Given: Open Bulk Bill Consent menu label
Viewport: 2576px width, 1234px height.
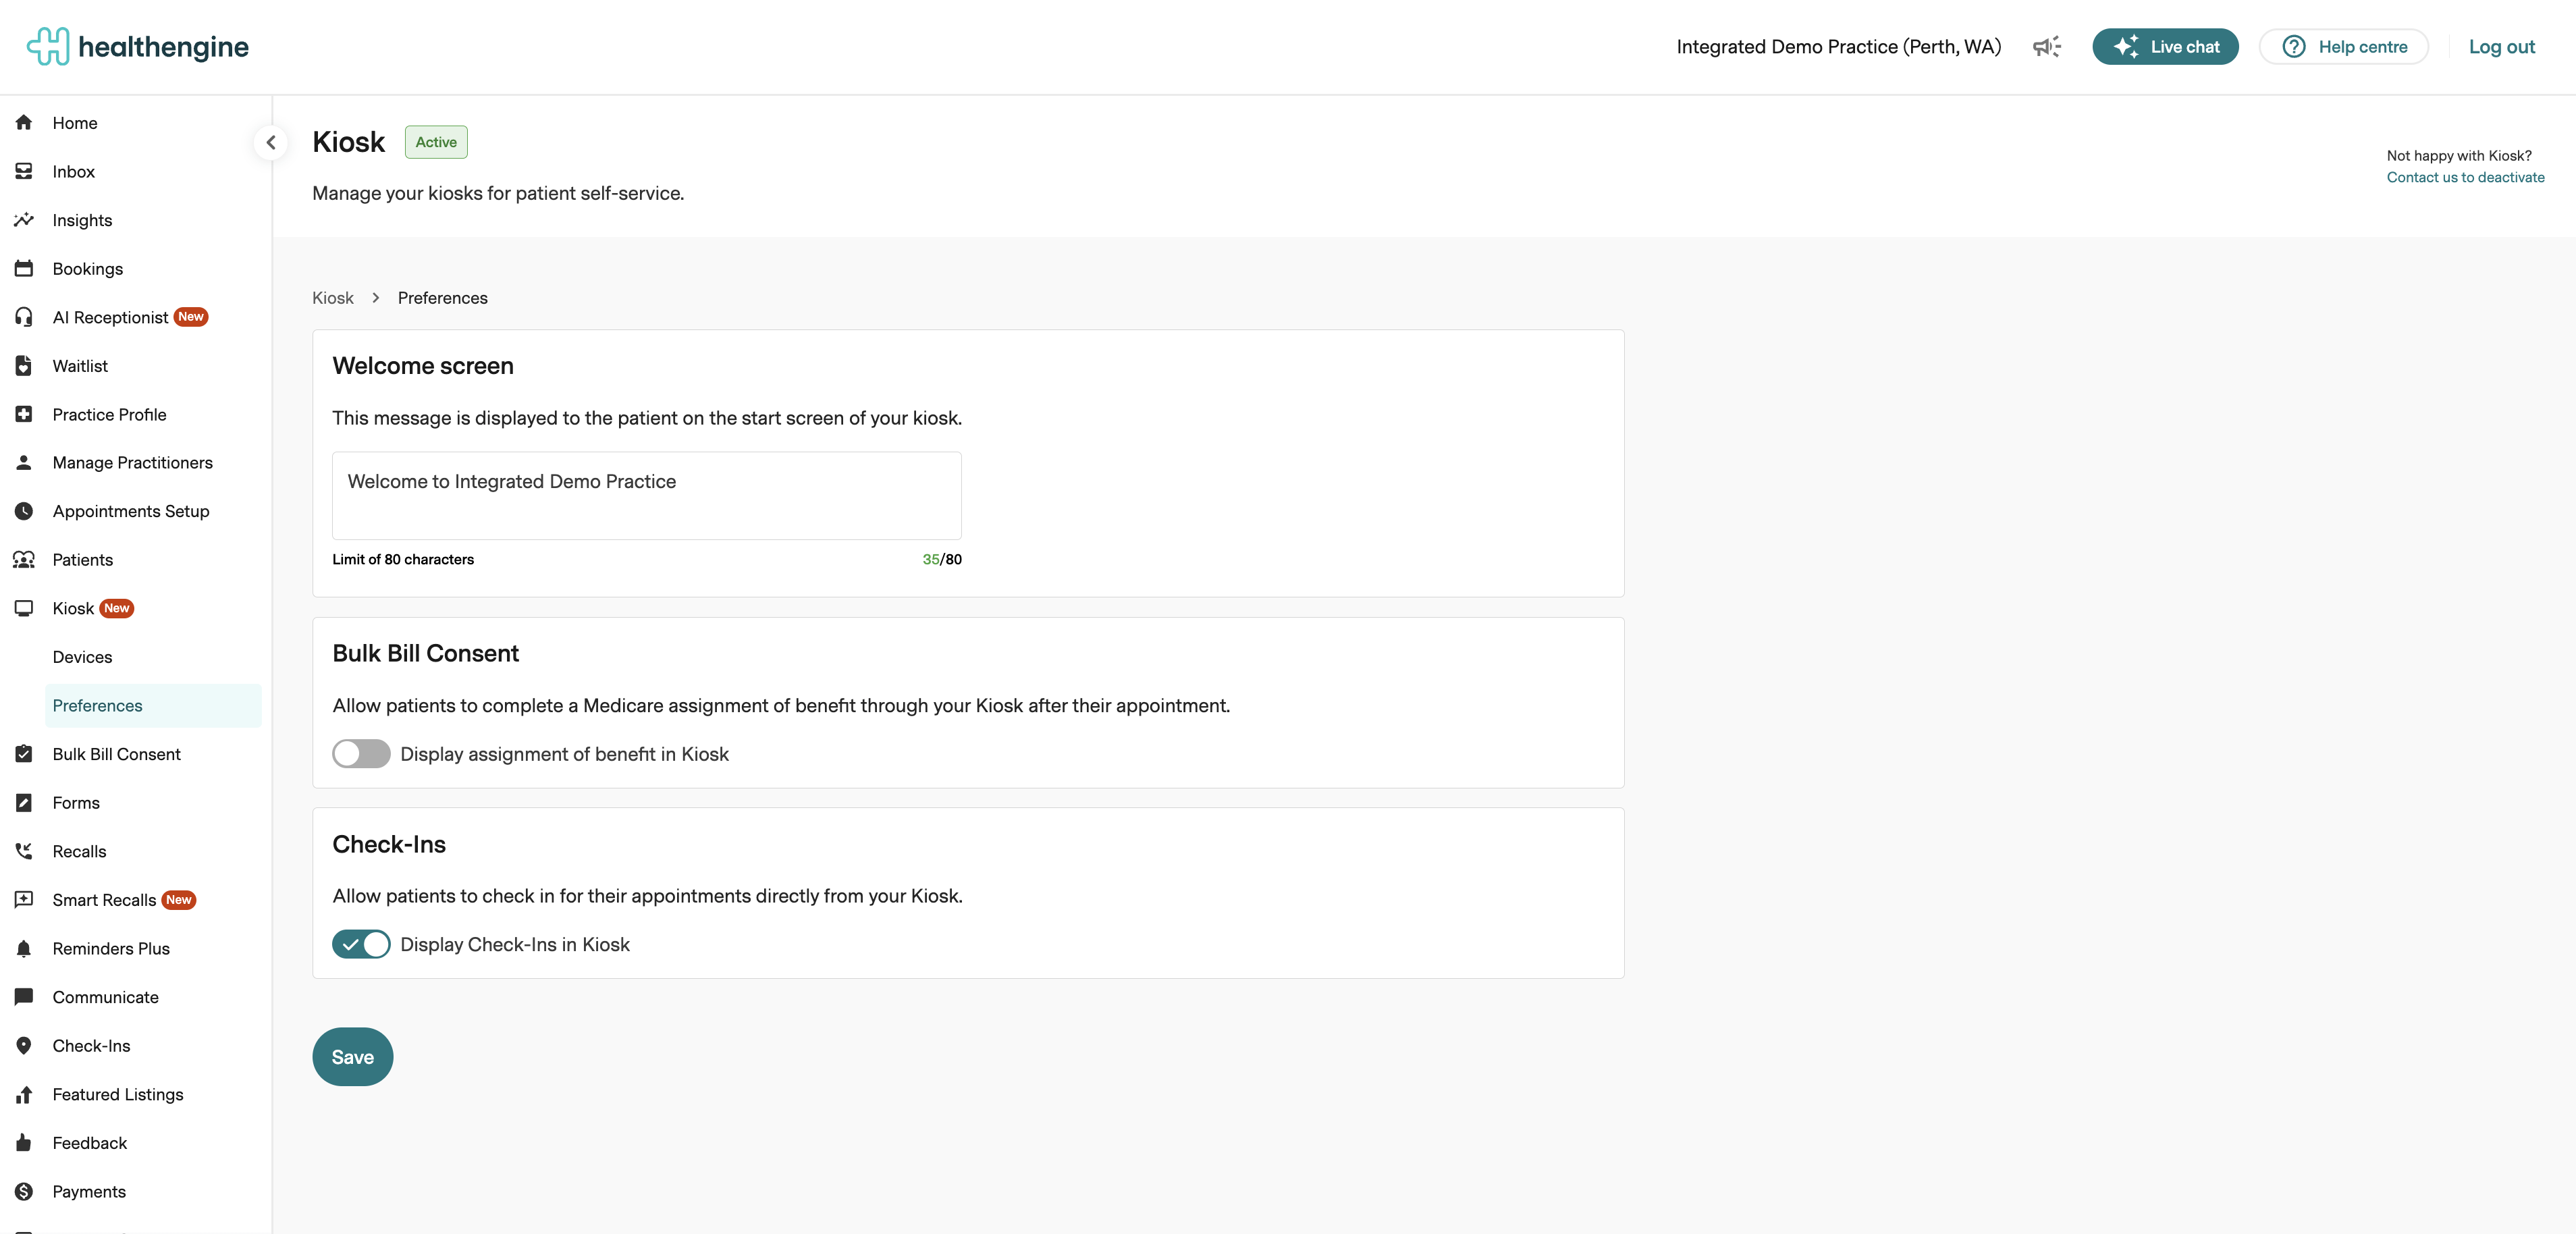Looking at the screenshot, I should coord(116,754).
